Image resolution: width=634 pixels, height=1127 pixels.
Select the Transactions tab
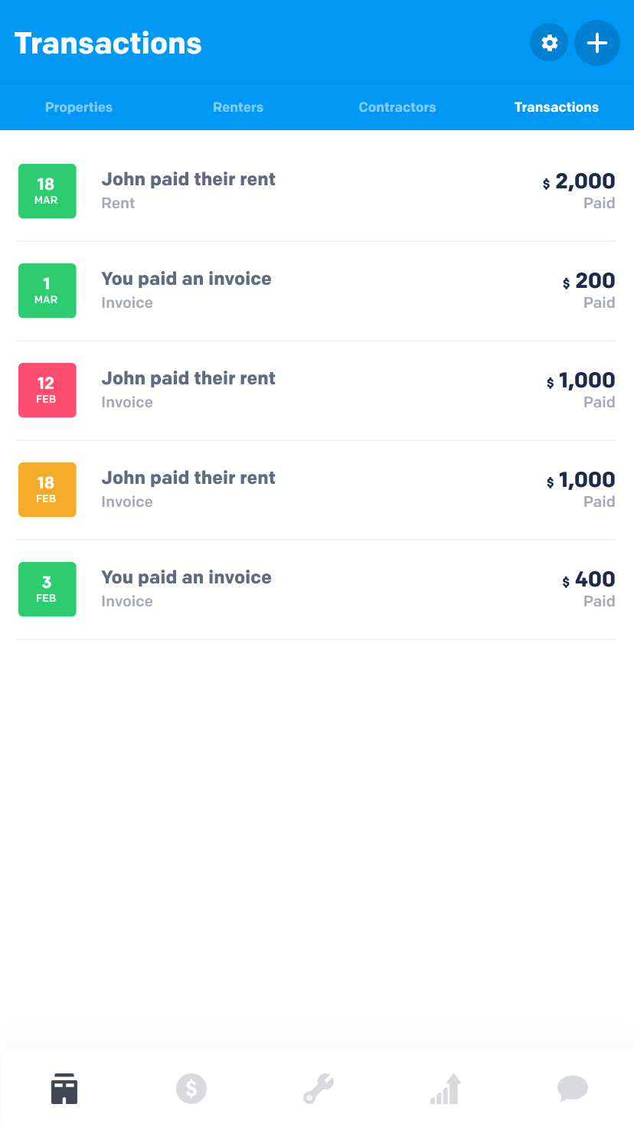(557, 107)
